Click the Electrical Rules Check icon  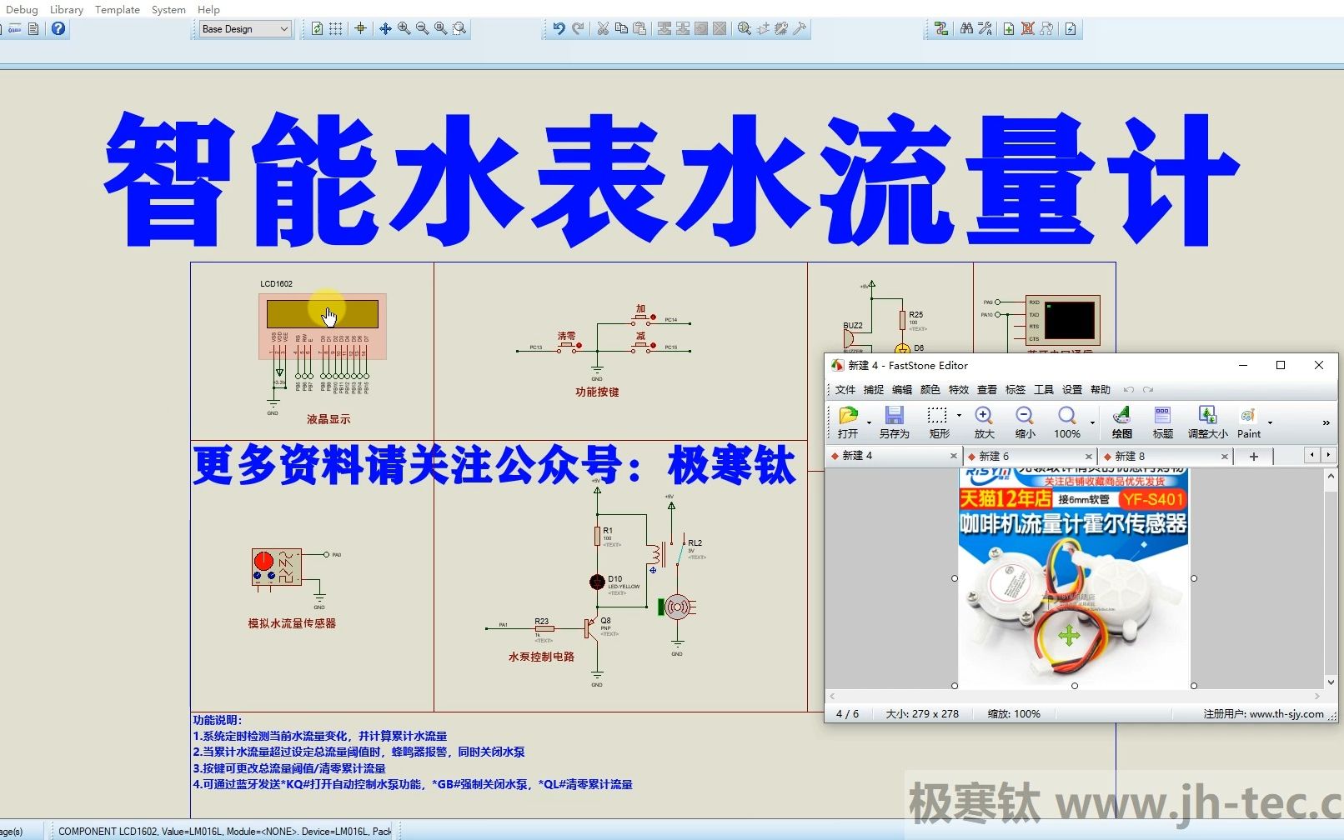[x=1071, y=28]
